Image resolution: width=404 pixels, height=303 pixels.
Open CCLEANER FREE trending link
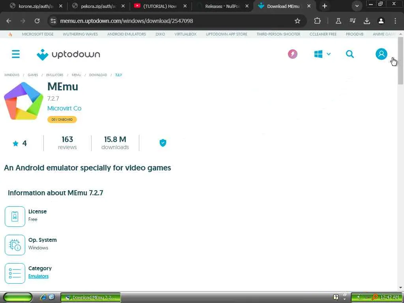coord(323,34)
